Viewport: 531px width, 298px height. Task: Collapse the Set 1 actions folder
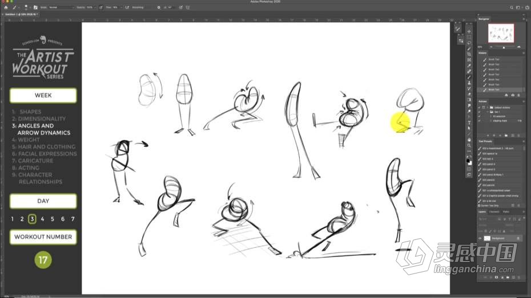pos(488,112)
